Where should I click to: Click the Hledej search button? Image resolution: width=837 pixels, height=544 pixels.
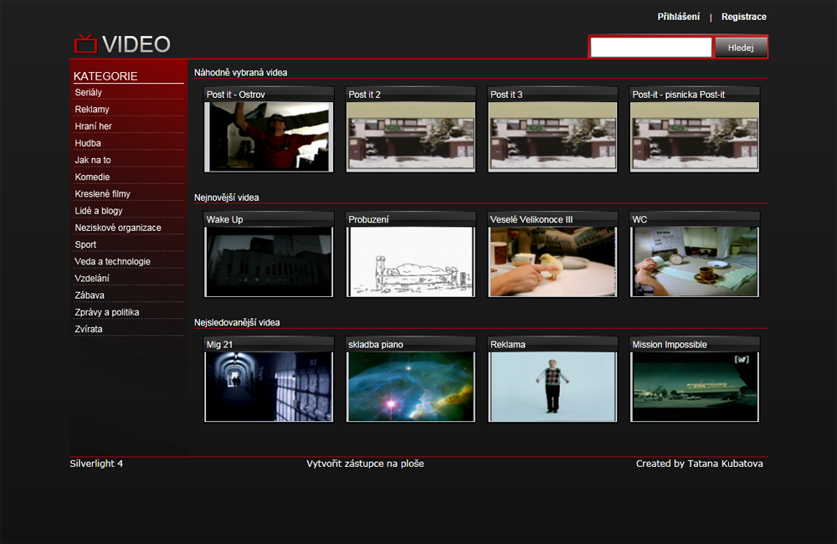pos(741,48)
